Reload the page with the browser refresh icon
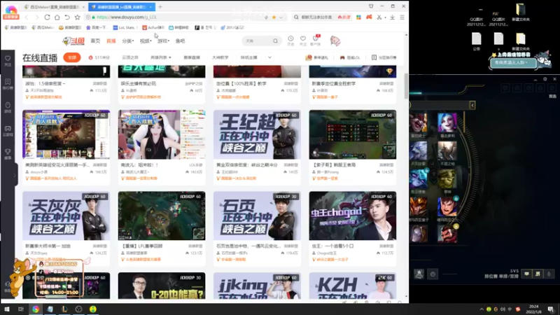Screen dimensions: 560x315 pos(47,17)
